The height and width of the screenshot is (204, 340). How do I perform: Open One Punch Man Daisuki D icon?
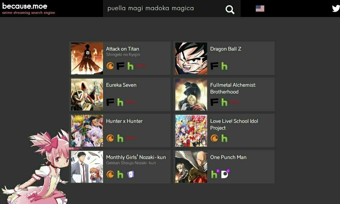pyautogui.click(x=225, y=174)
